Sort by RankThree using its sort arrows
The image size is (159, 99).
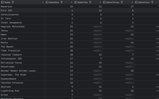132,2
